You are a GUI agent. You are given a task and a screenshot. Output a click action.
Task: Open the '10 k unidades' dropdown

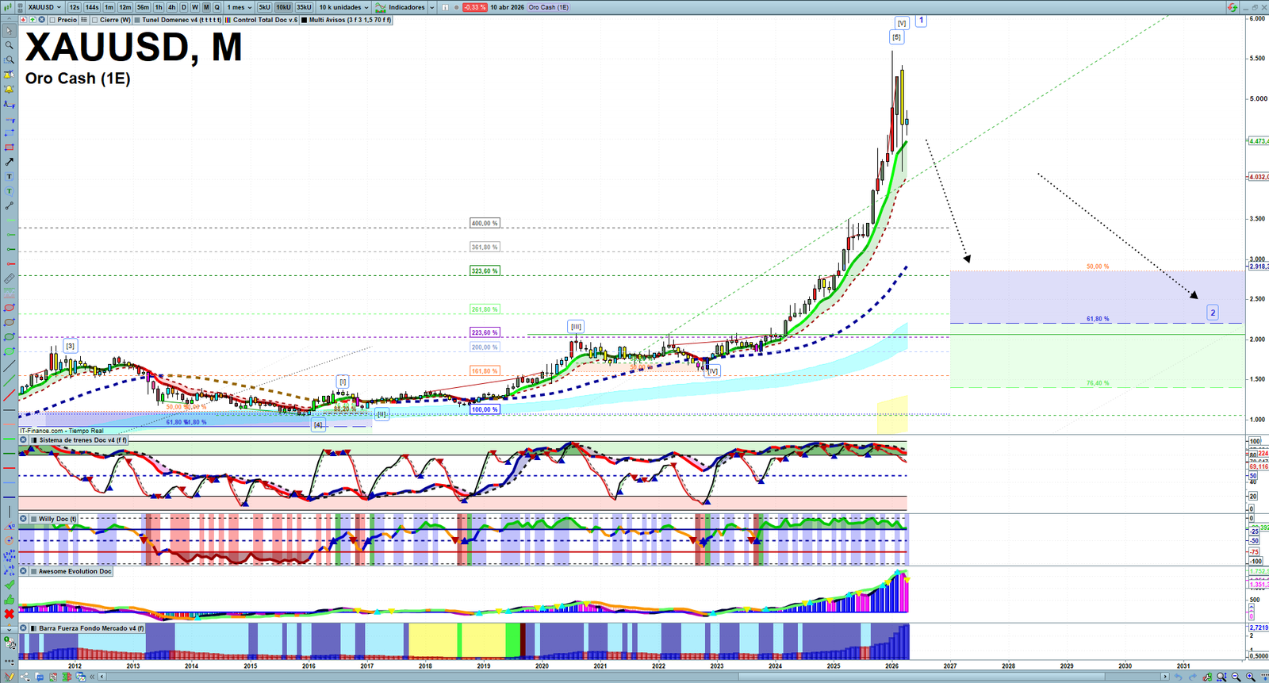click(x=343, y=7)
